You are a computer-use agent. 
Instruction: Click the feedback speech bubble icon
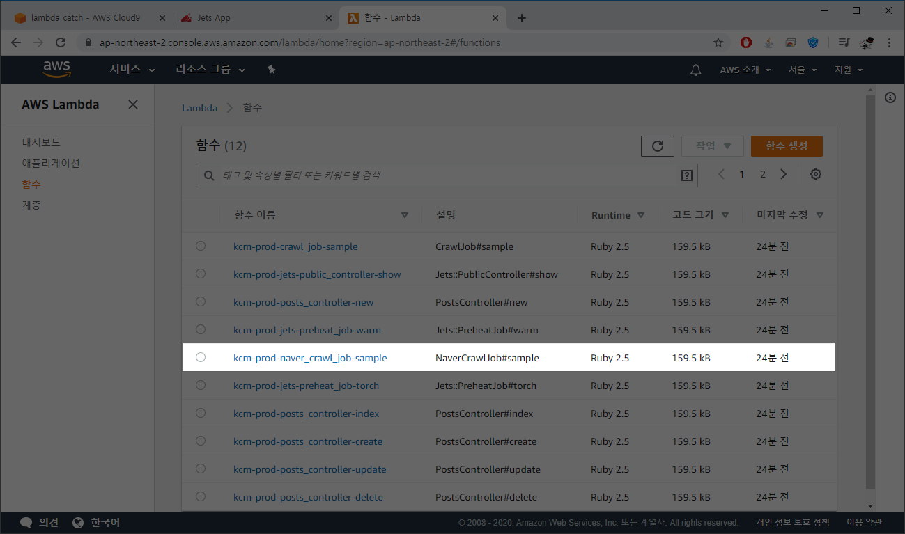coord(26,523)
